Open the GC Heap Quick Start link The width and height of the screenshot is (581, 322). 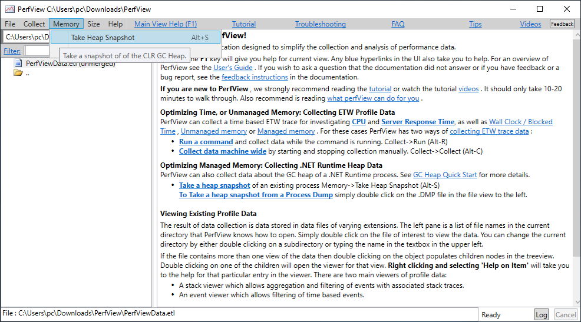point(445,175)
